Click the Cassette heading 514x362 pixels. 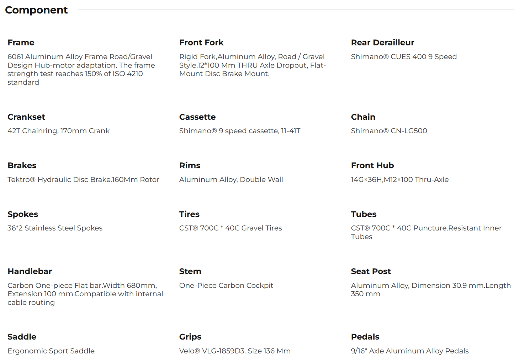click(x=197, y=117)
